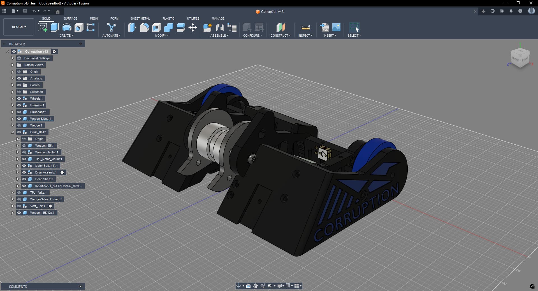The height and width of the screenshot is (291, 538).
Task: Open the SELECT menu
Action: pyautogui.click(x=354, y=36)
